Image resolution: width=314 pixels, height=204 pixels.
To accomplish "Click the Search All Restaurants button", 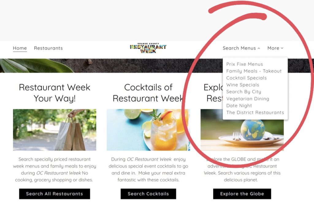I will coord(55,194).
